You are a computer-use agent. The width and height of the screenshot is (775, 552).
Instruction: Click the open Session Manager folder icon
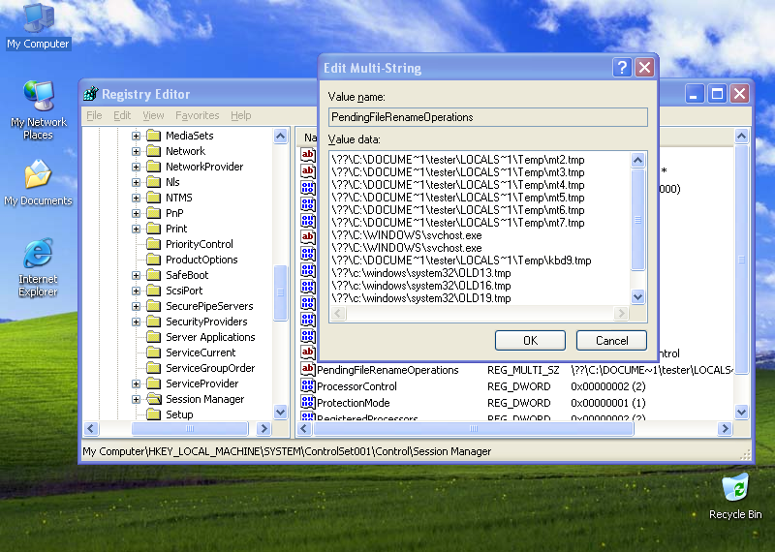(154, 399)
